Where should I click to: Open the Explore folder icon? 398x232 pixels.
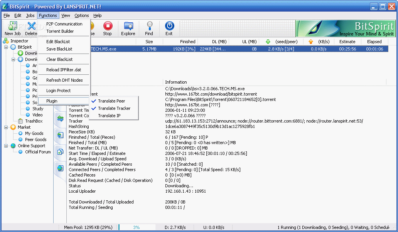tap(128, 26)
